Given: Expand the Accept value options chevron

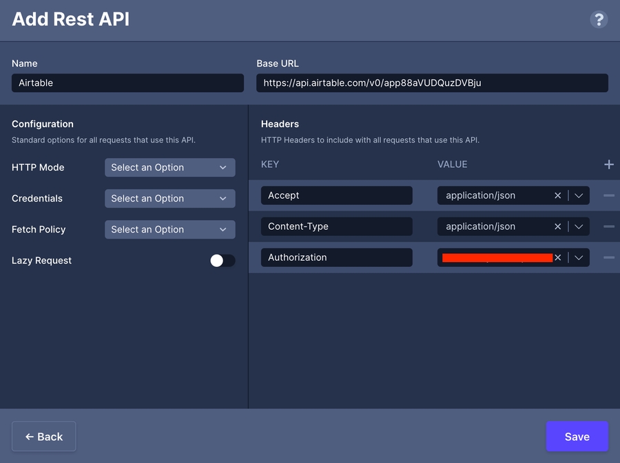Looking at the screenshot, I should (x=579, y=195).
